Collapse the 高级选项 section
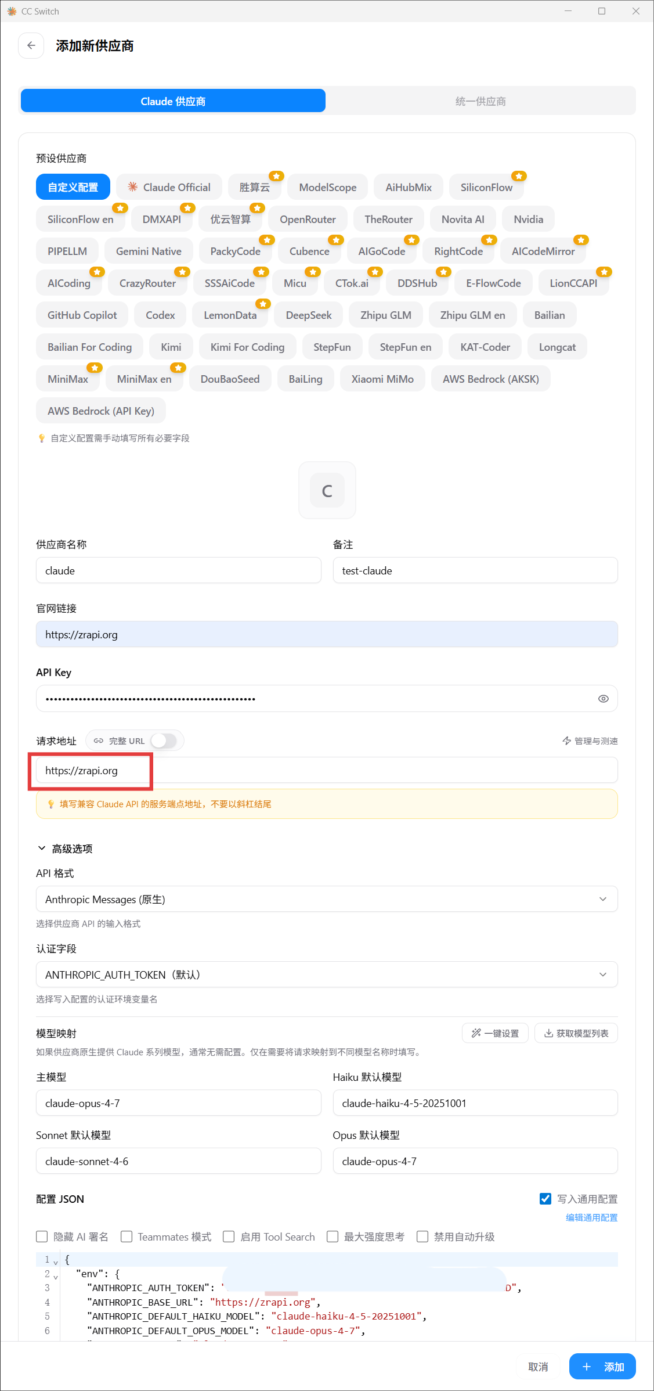Image resolution: width=654 pixels, height=1391 pixels. point(65,849)
